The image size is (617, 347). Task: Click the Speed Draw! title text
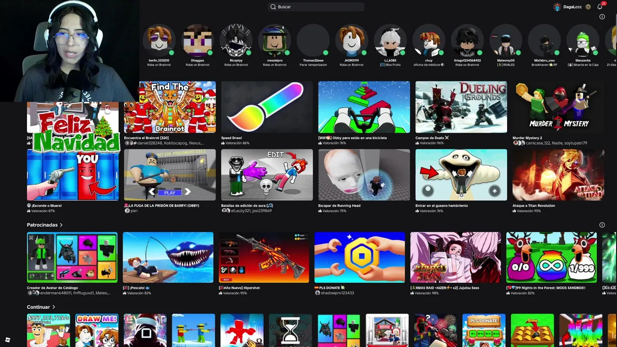point(231,138)
